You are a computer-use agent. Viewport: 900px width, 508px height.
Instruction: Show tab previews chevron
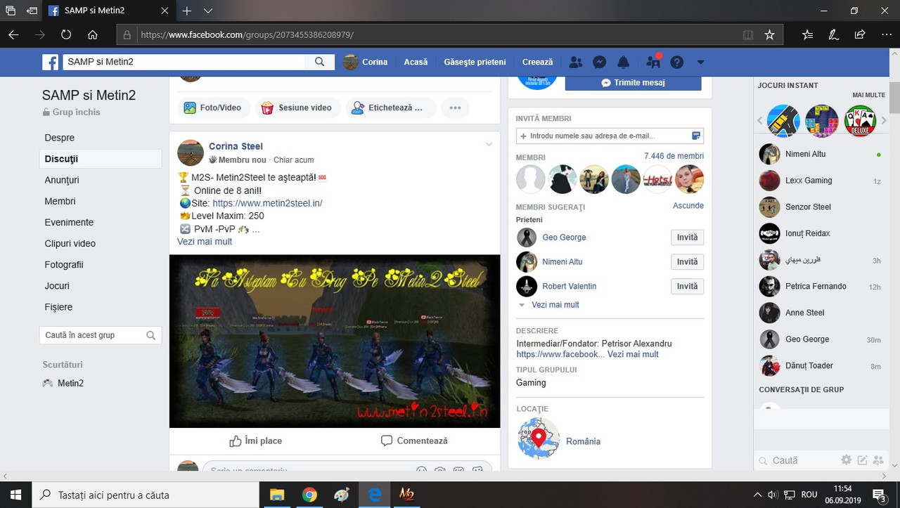[x=208, y=11]
